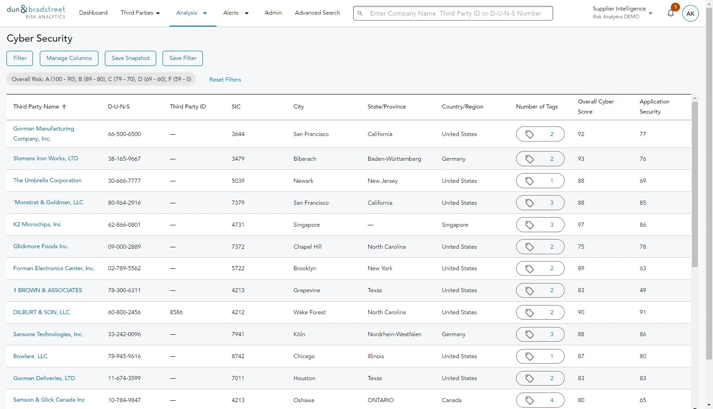The image size is (713, 409).
Task: Go to Dashboard
Action: click(93, 13)
